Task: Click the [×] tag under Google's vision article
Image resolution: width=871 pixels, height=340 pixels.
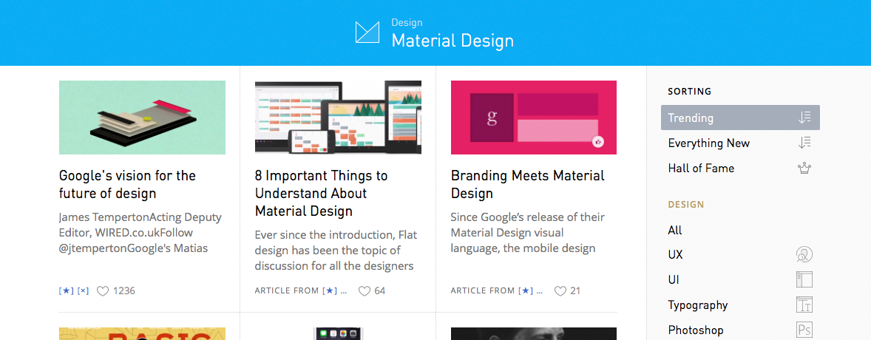Action: point(83,290)
